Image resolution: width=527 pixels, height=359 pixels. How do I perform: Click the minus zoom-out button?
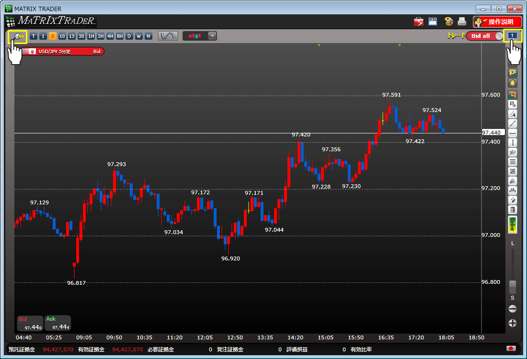tap(513, 309)
